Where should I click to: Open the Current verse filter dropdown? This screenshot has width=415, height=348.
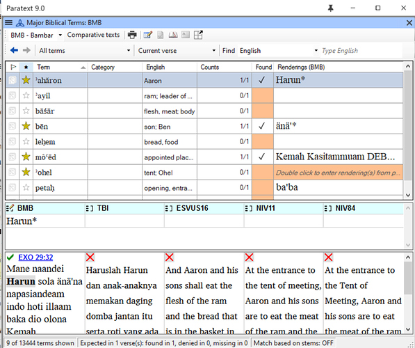click(x=214, y=50)
